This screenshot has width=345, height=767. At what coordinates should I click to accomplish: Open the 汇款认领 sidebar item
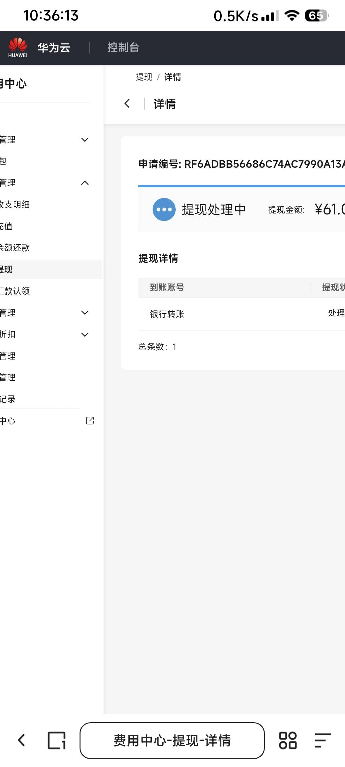click(x=15, y=291)
